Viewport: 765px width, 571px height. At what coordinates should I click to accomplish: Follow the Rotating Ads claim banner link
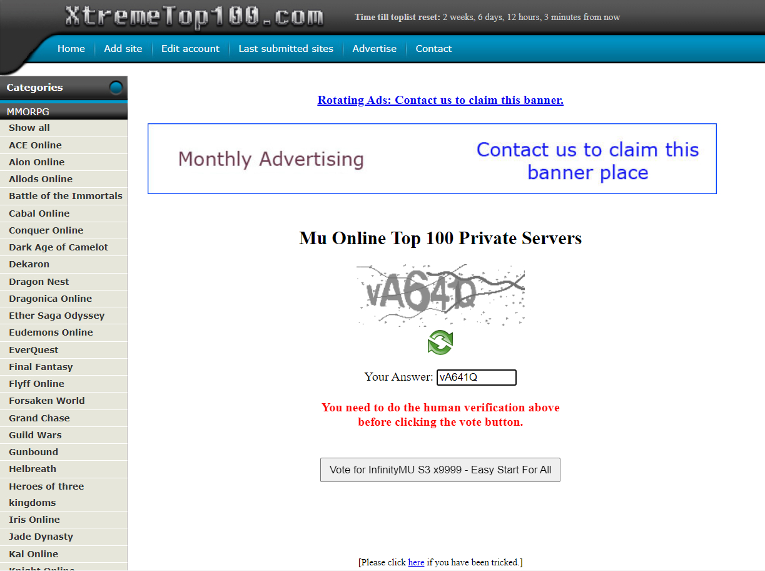pos(440,100)
